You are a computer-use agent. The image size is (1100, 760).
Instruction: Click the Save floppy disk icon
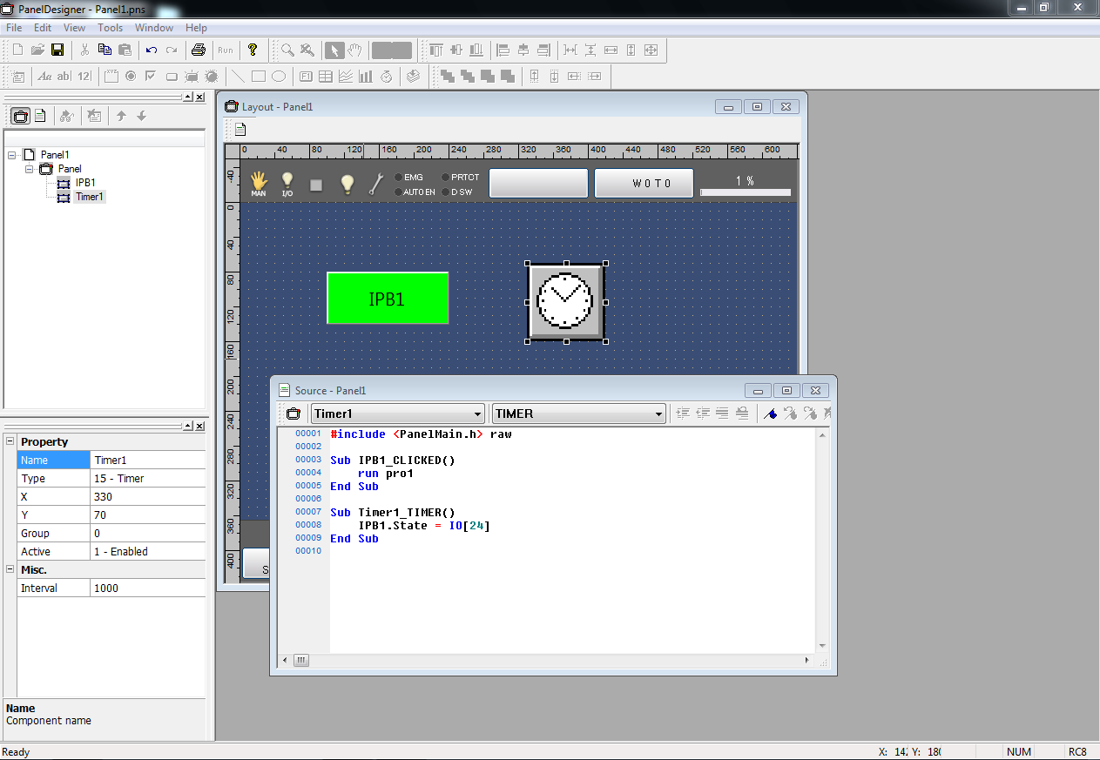pos(57,50)
